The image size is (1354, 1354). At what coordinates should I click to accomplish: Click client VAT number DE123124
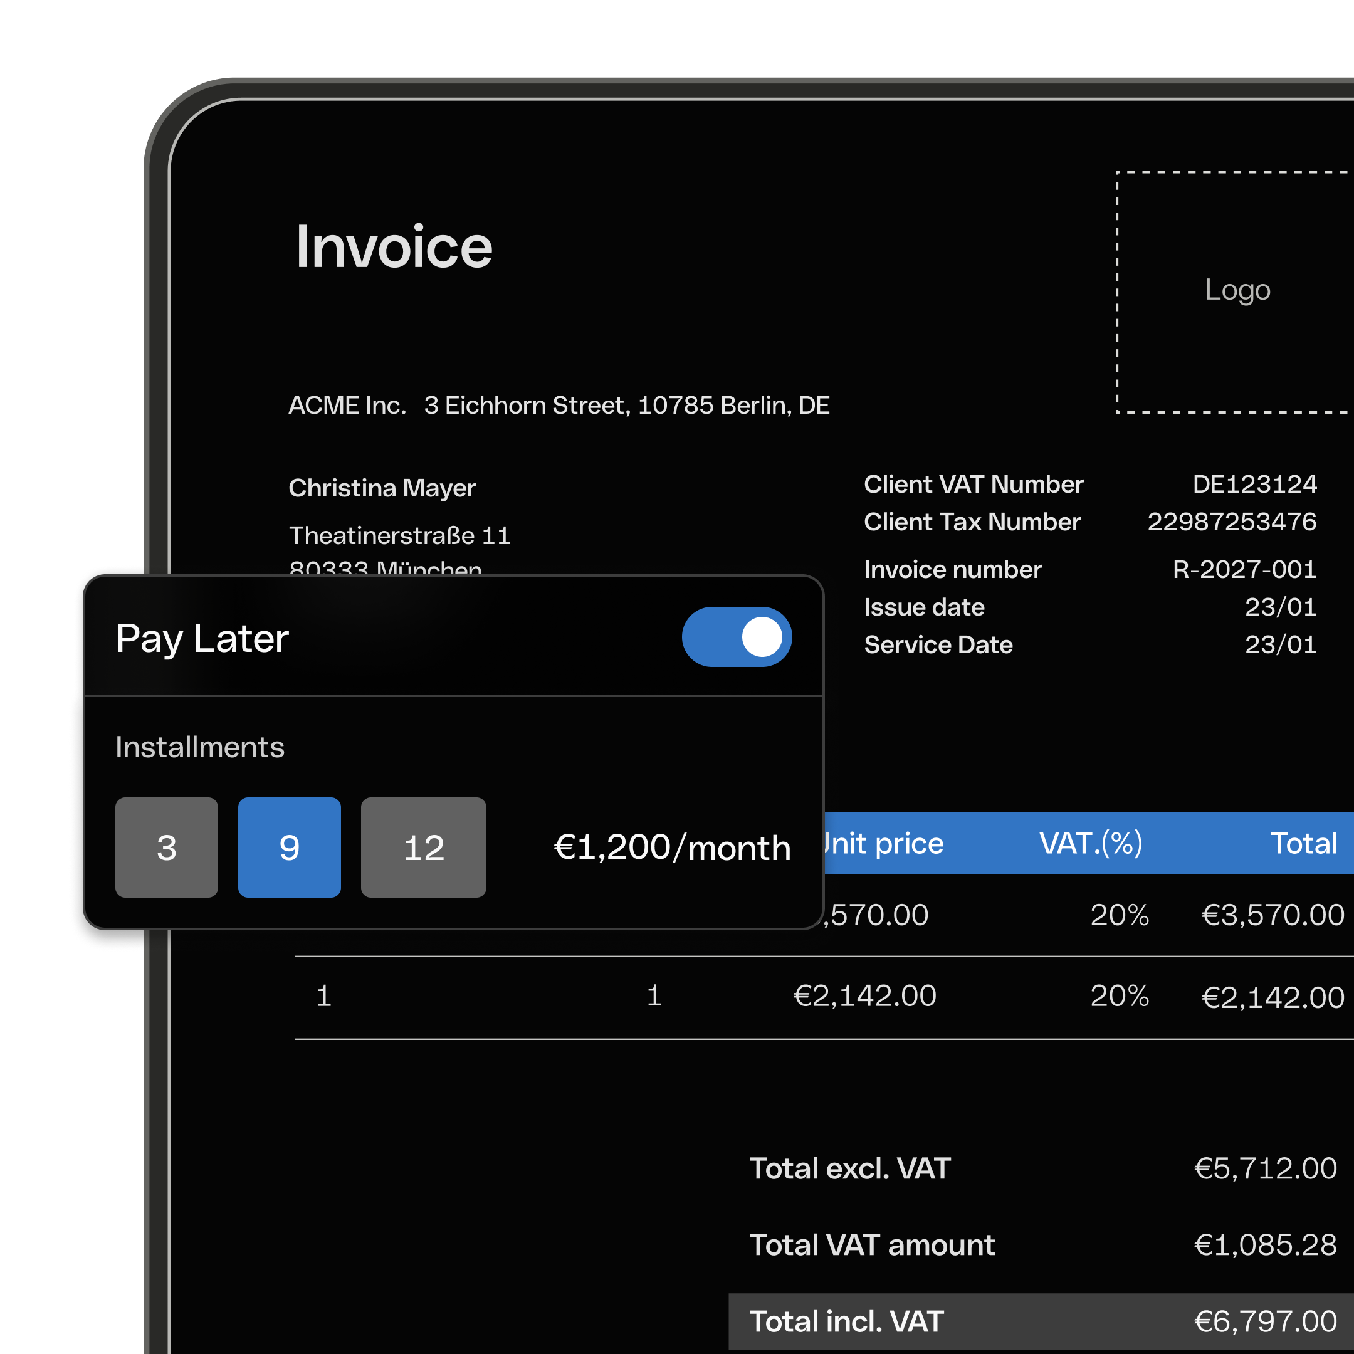tap(1254, 485)
